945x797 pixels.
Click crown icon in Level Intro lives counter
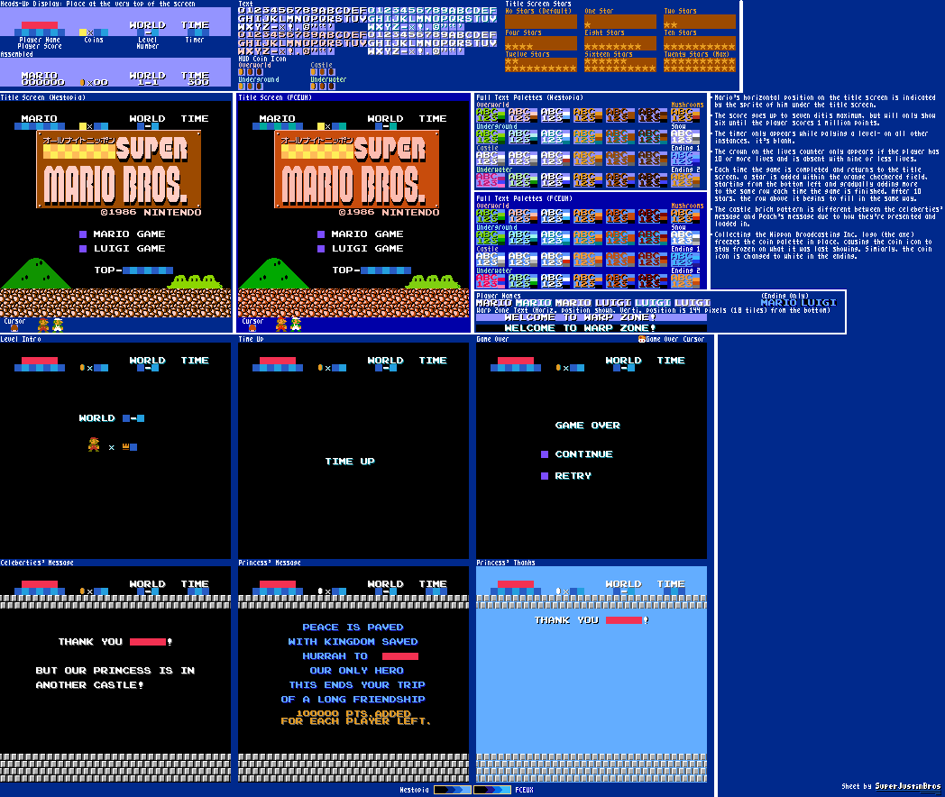click(126, 446)
